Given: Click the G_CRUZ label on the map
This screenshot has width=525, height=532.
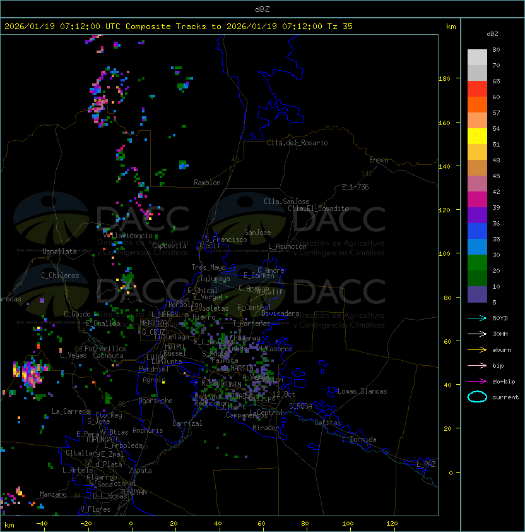Looking at the screenshot, I should (x=153, y=332).
